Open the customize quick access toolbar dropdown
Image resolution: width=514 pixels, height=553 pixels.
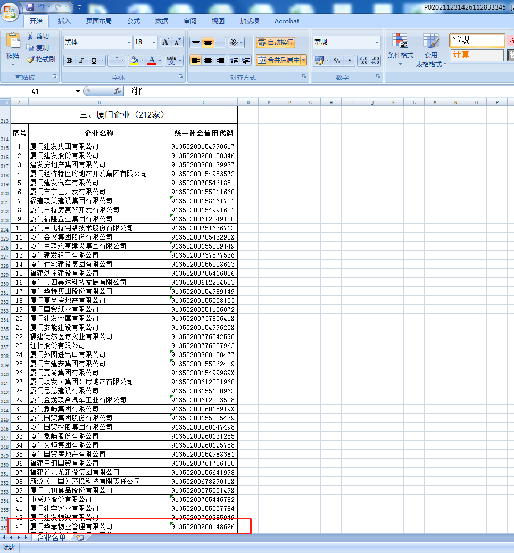[80, 7]
